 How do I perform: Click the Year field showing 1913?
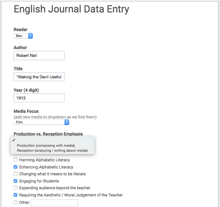39,98
